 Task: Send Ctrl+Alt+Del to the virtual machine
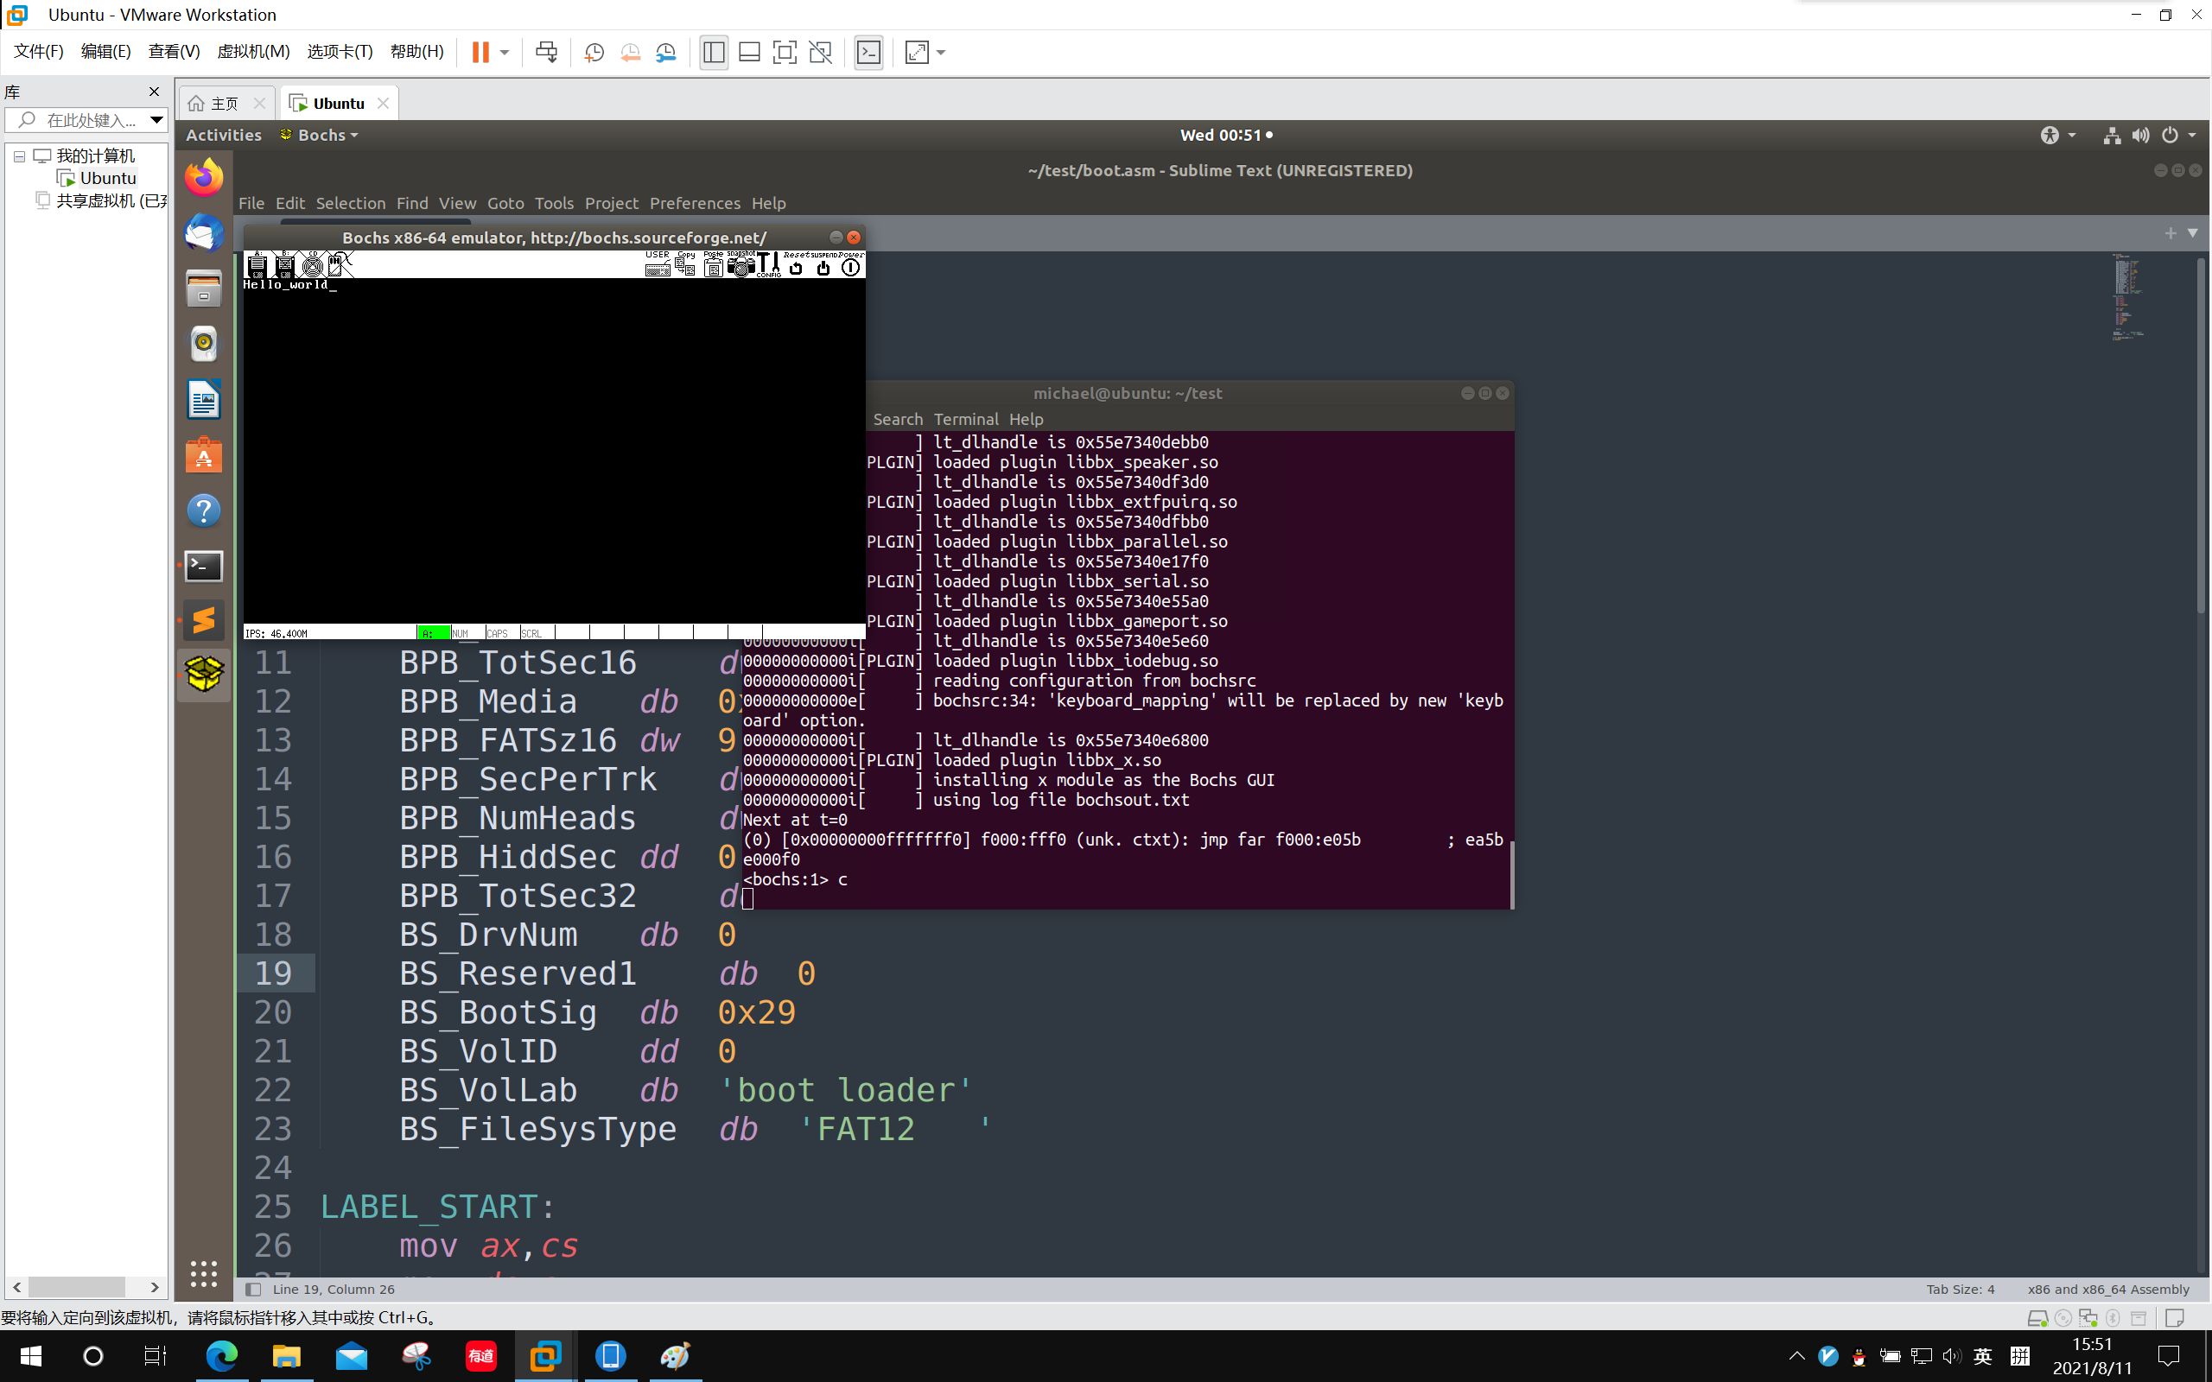pyautogui.click(x=547, y=52)
